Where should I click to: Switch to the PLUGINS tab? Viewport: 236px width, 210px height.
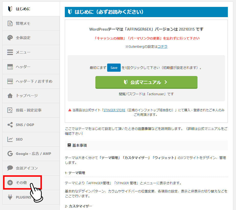tap(31, 197)
